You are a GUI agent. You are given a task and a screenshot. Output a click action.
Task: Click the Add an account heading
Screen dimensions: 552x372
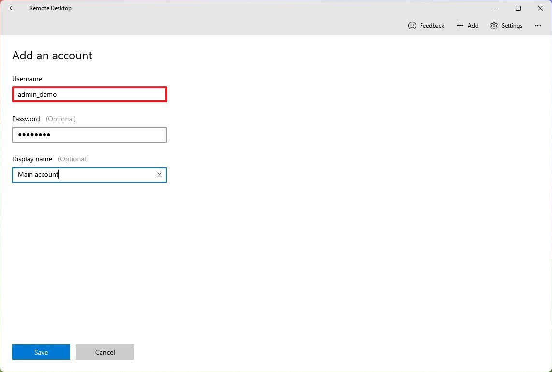click(52, 56)
